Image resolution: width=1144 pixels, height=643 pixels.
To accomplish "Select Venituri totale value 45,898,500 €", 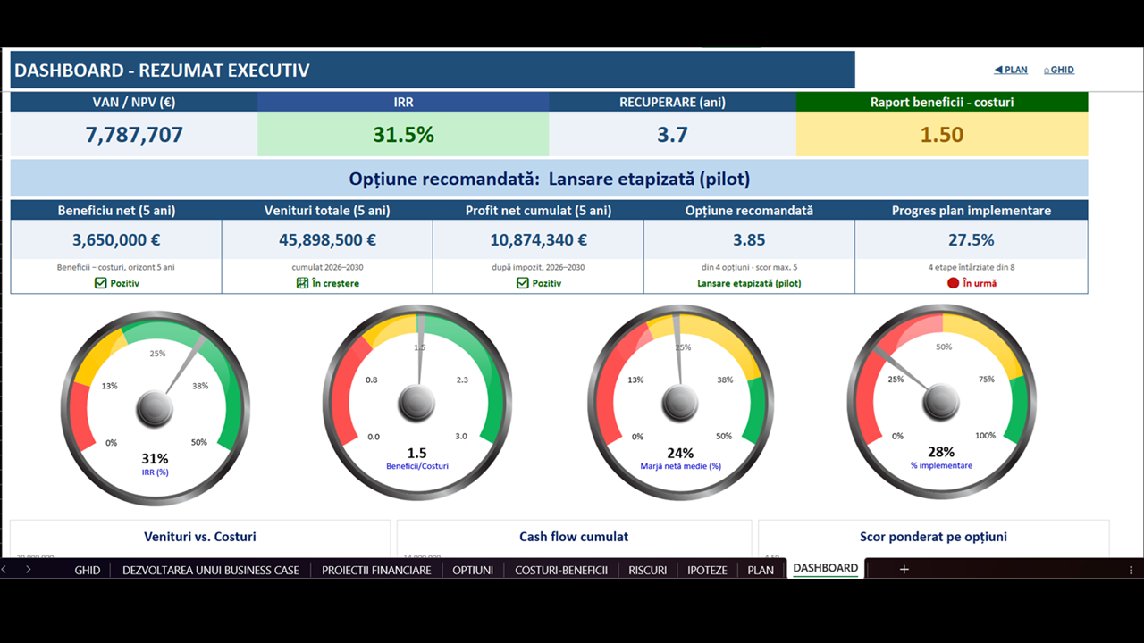I will 327,239.
